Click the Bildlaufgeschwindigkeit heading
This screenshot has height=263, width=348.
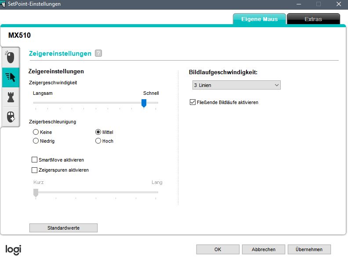click(x=223, y=72)
